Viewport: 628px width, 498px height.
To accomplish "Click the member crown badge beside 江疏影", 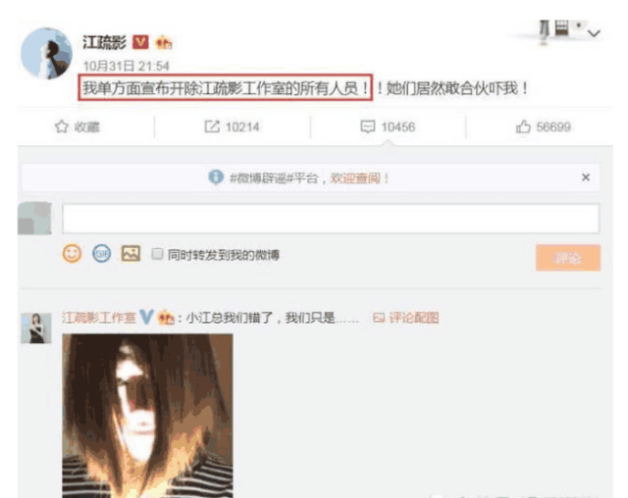I will [164, 42].
